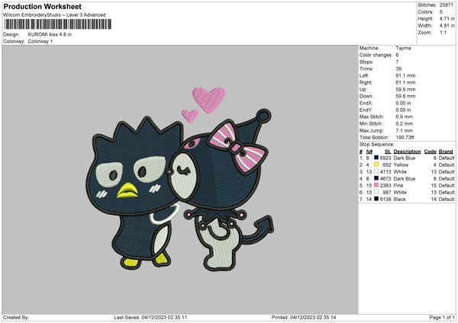Click the 'Black' description in stop 7
The width and height of the screenshot is (458, 323).
coord(399,200)
